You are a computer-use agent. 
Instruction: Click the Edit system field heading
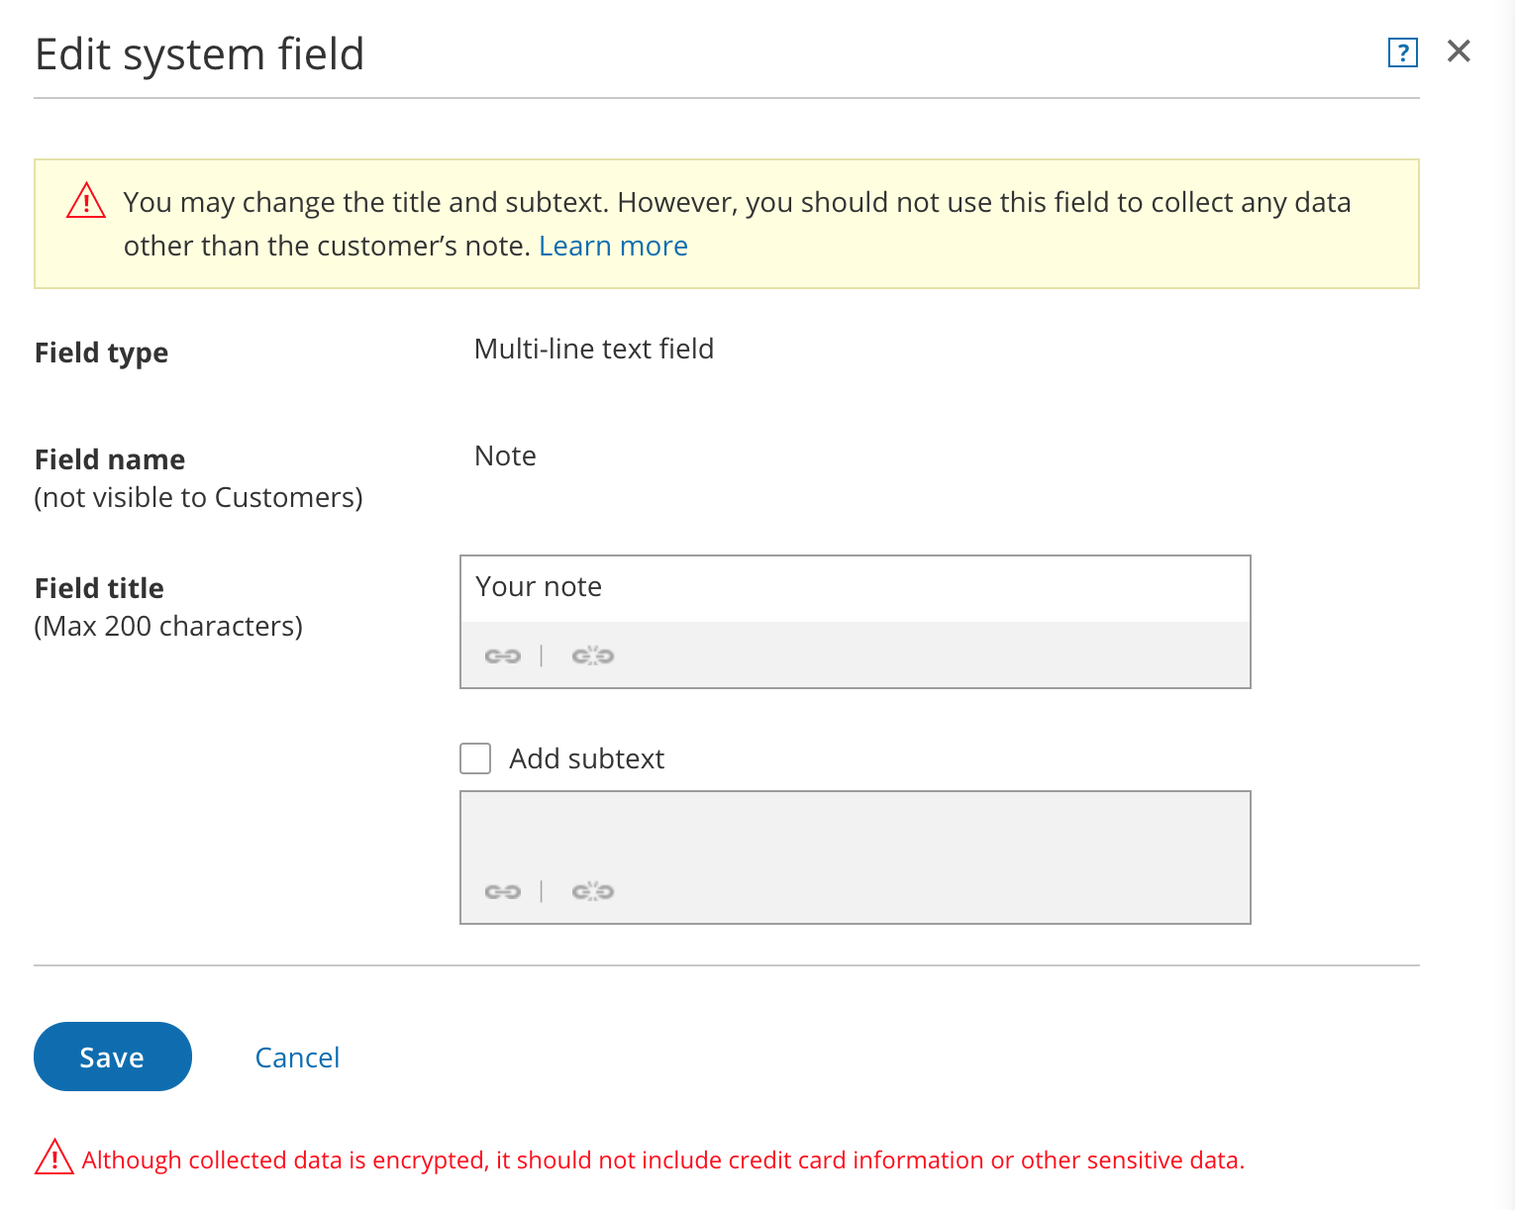coord(200,53)
